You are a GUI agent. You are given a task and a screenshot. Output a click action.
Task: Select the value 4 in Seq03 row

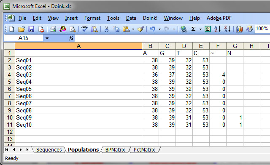218,75
